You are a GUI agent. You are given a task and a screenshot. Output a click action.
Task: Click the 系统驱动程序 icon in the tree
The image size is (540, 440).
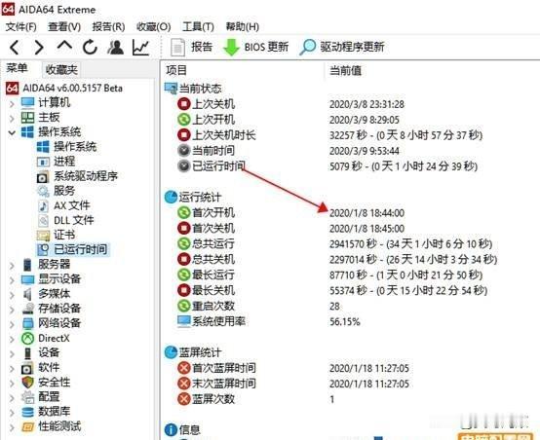tap(43, 176)
